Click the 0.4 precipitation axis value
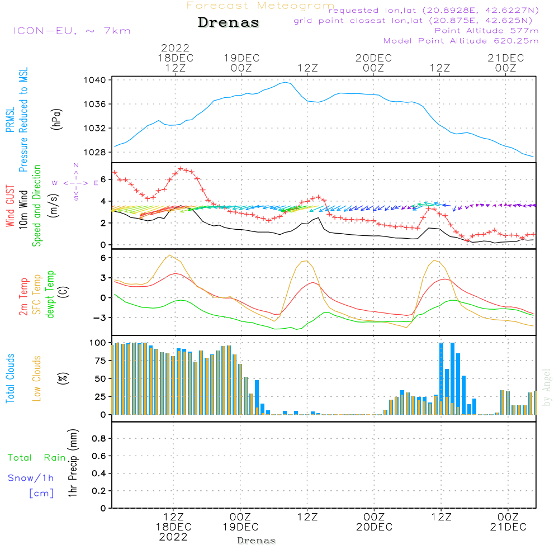This screenshot has height=559, width=559. (x=99, y=473)
